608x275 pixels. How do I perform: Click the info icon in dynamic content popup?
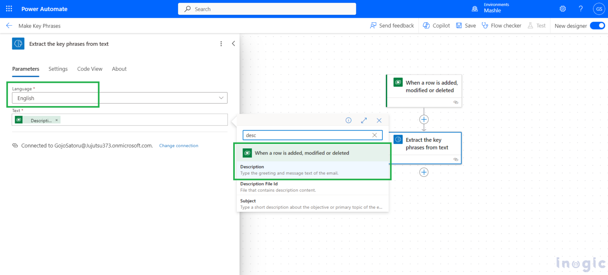348,120
